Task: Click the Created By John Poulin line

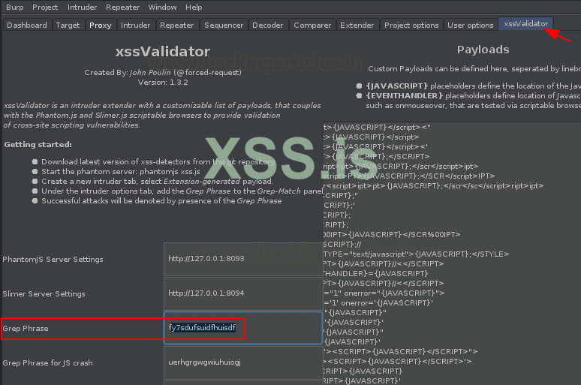Action: [x=163, y=72]
